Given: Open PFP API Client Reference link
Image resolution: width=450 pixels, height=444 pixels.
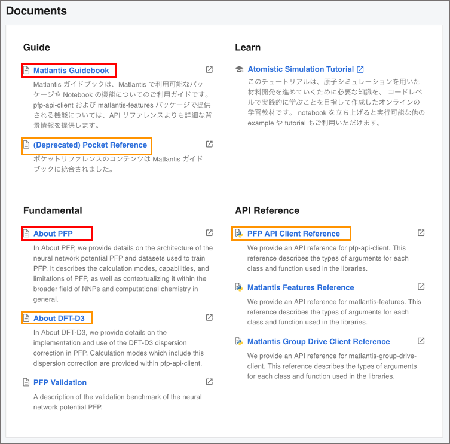Looking at the screenshot, I should (x=293, y=234).
